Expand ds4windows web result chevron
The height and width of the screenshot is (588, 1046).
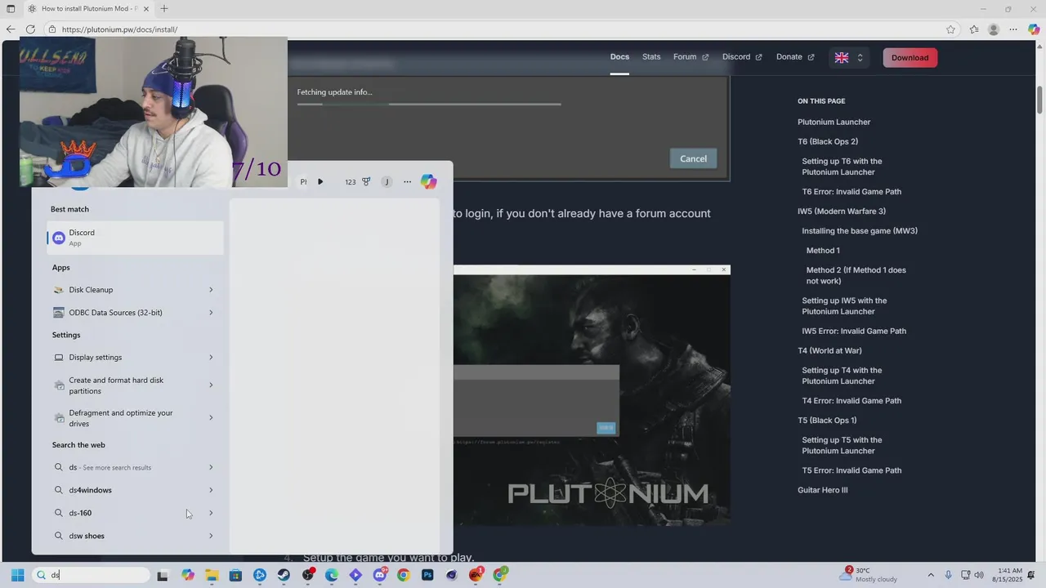click(x=211, y=490)
